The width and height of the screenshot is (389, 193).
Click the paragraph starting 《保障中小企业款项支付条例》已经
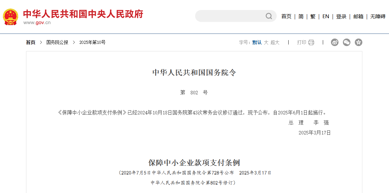192,112
